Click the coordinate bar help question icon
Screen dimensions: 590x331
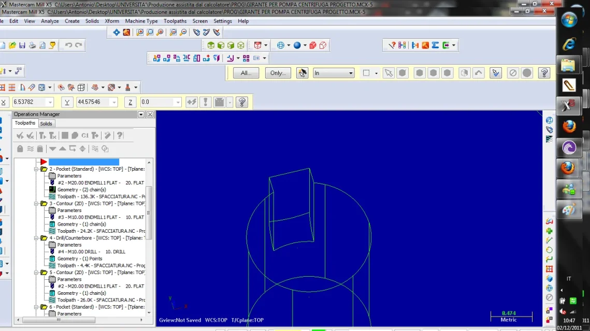pos(242,102)
